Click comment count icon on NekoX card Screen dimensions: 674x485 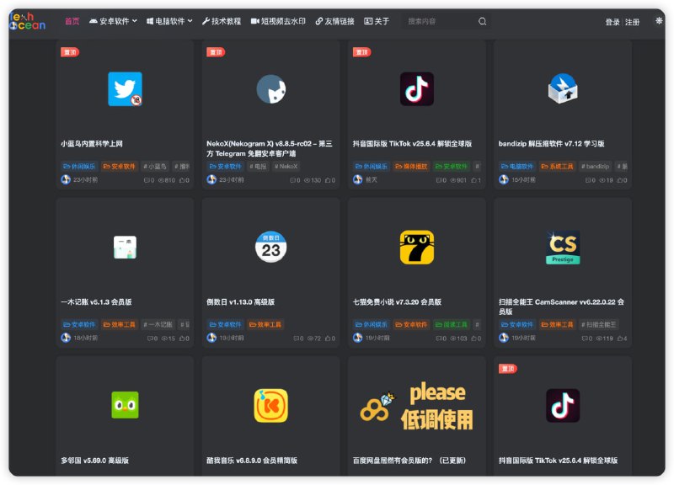click(292, 180)
